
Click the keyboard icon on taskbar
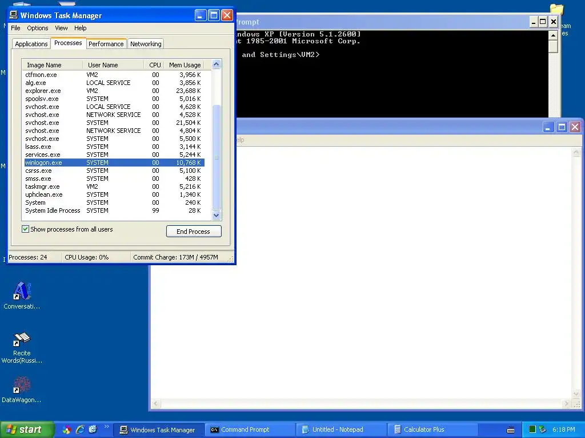(511, 430)
